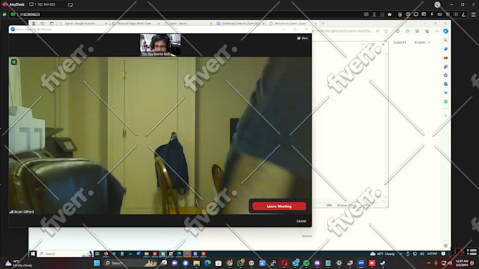Switch to Microsoft Edge What's New tab
The width and height of the screenshot is (479, 269).
coord(136,23)
